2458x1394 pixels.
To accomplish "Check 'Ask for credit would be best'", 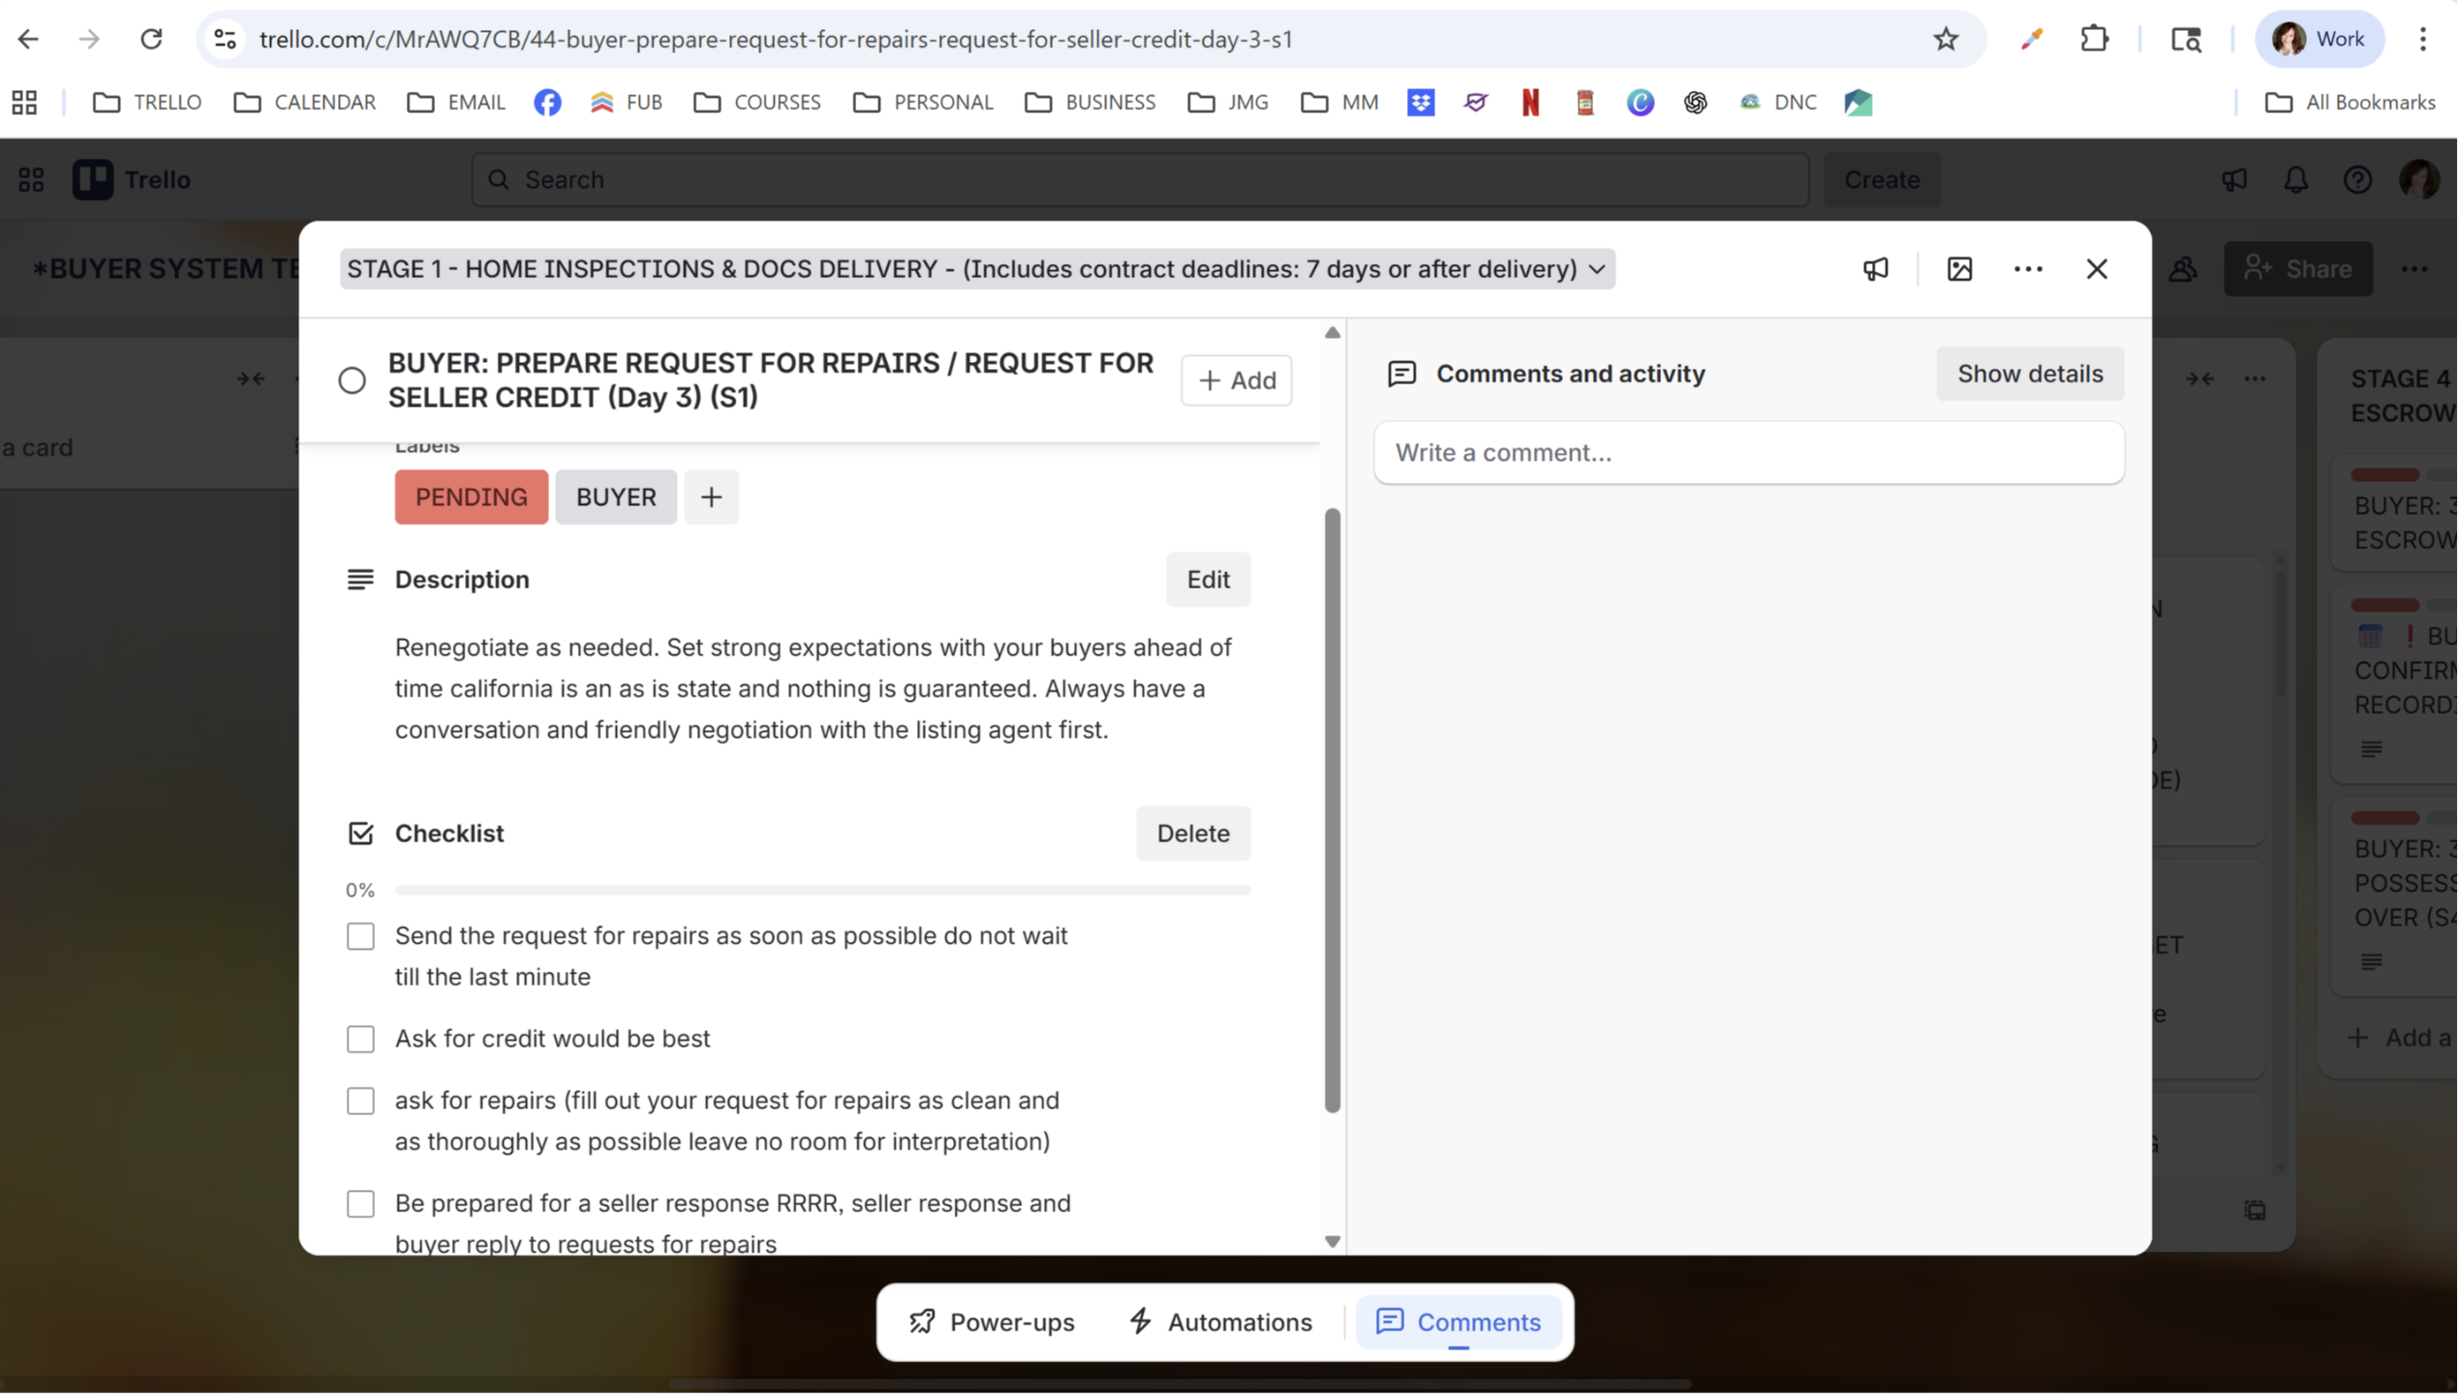I will 360,1039.
